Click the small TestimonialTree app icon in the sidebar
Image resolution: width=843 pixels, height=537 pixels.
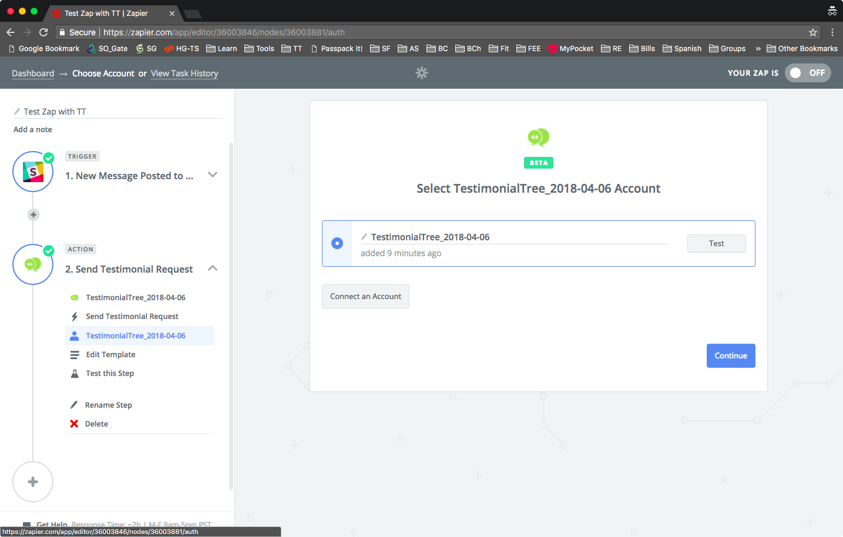(x=75, y=298)
